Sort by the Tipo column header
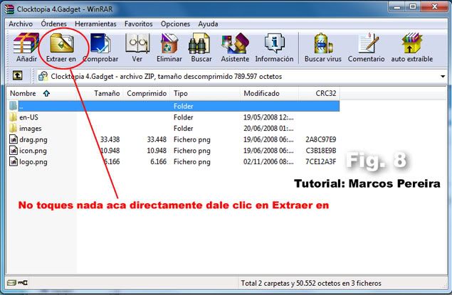The image size is (452, 295). point(205,93)
